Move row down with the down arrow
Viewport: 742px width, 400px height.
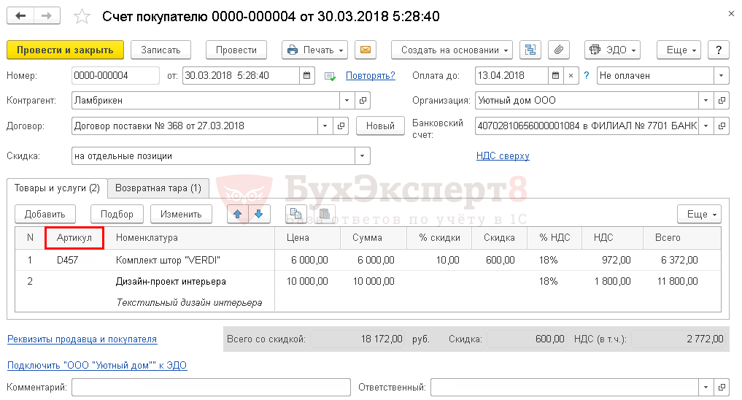[x=259, y=214]
